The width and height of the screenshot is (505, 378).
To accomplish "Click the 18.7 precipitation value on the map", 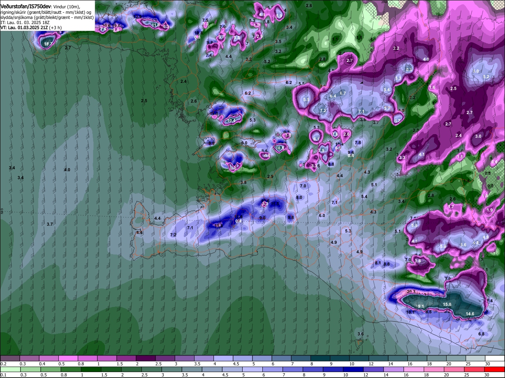I will pos(48,44).
